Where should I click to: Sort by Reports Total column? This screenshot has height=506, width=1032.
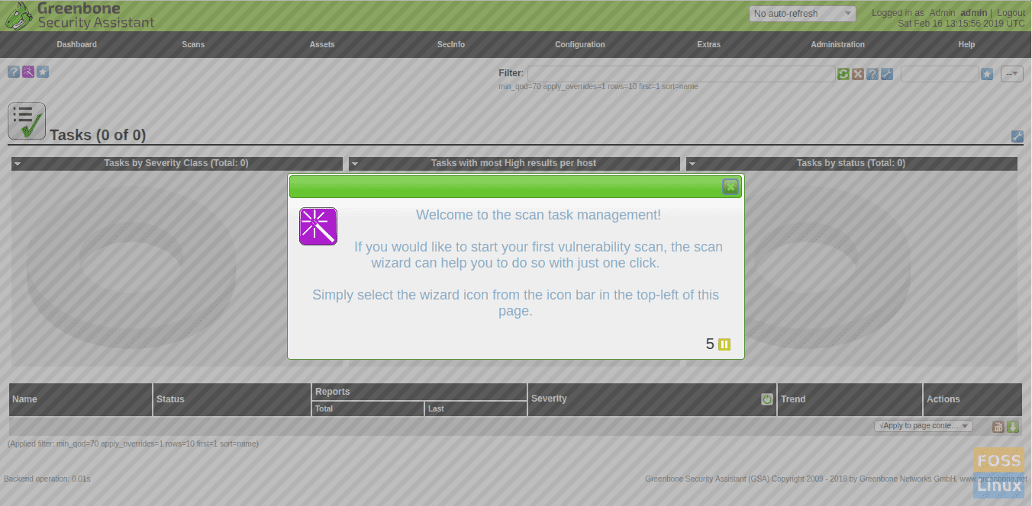[x=324, y=409]
